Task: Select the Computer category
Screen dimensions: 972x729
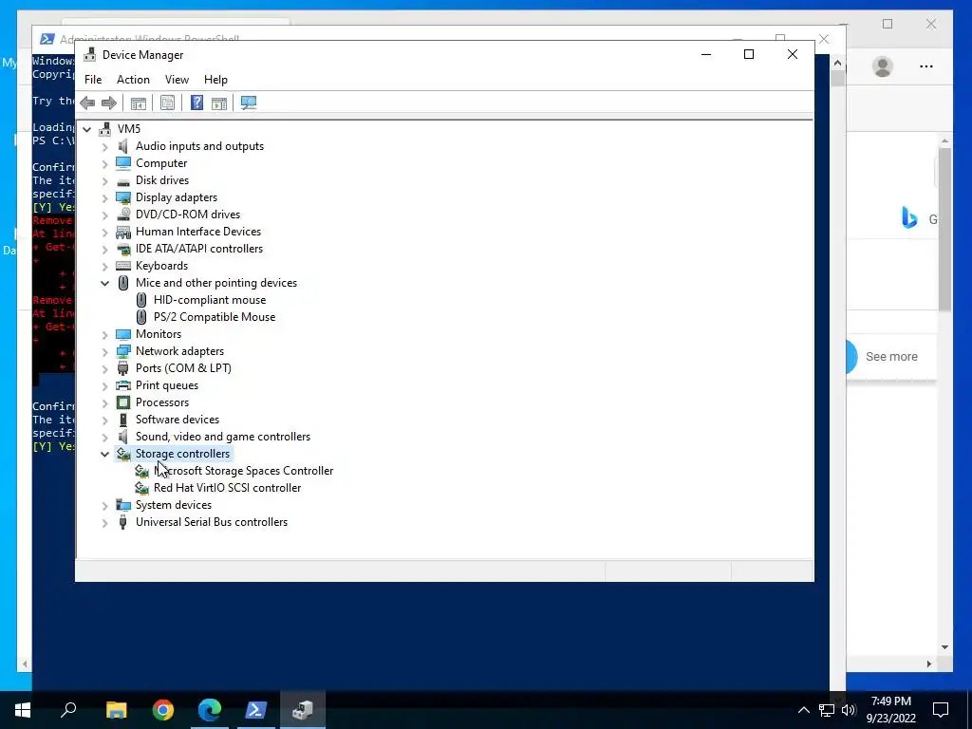Action: point(161,163)
